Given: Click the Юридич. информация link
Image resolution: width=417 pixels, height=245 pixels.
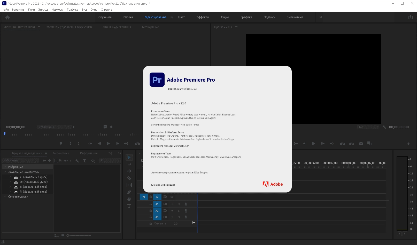Looking at the screenshot, I should point(163,185).
